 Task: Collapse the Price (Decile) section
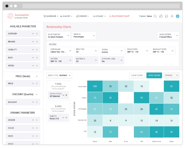point(37,76)
